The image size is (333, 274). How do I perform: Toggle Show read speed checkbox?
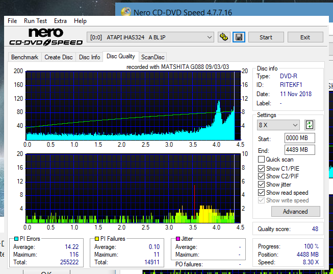coord(261,192)
